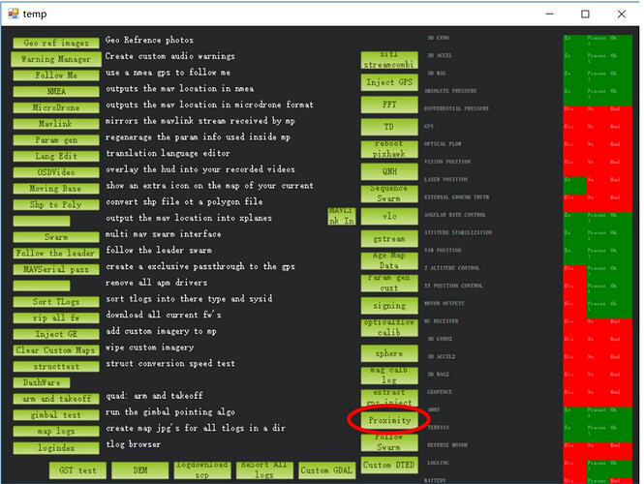Select the OPTICAL FLOW sensor label
The image size is (644, 484).
(443, 144)
